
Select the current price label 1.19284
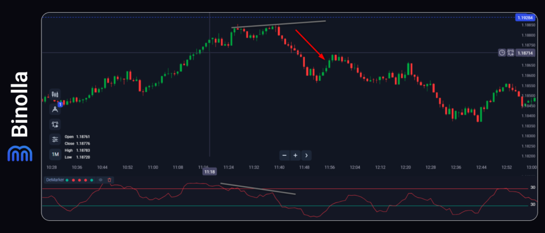[x=525, y=18]
